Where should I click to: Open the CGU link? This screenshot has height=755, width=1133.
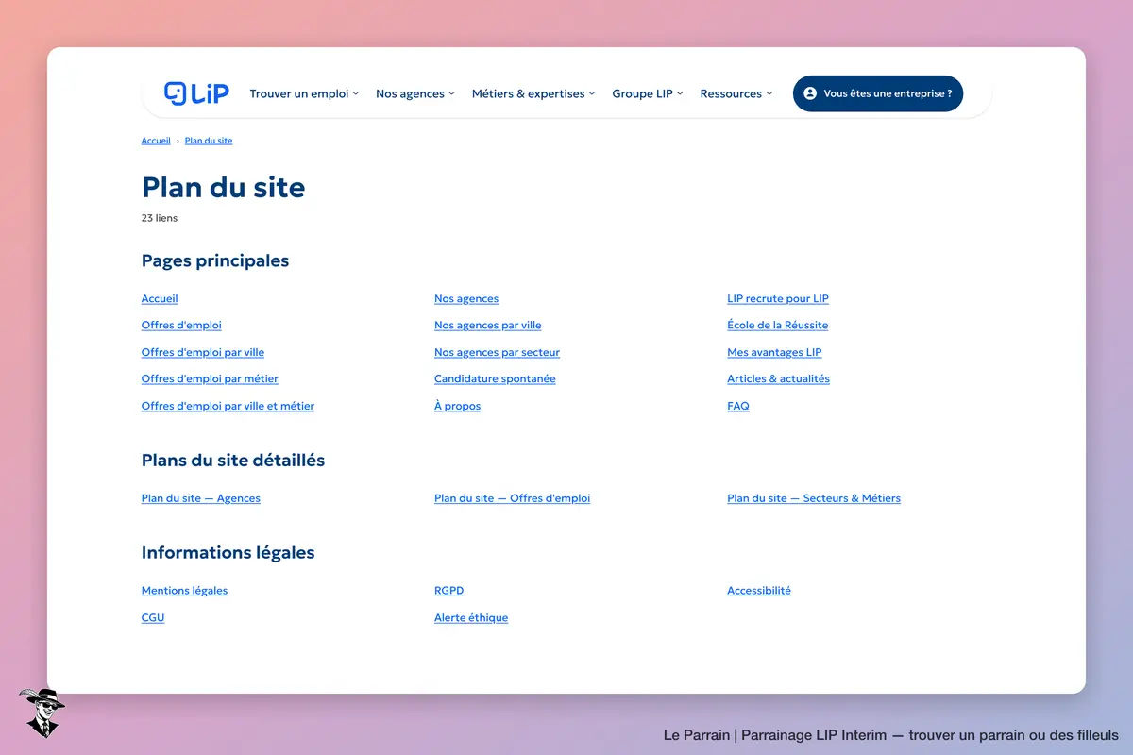click(153, 618)
